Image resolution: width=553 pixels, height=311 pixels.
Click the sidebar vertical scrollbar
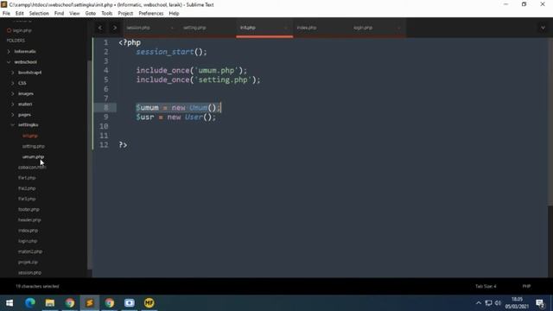click(x=90, y=164)
